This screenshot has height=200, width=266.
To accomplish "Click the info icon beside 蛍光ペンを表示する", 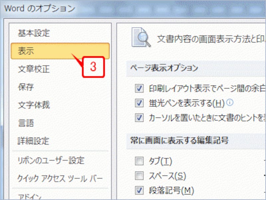I will pos(230,103).
